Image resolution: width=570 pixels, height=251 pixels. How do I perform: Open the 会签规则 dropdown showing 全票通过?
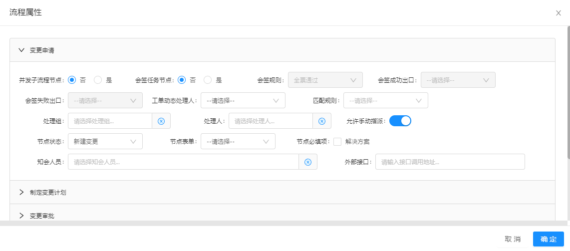tap(325, 80)
